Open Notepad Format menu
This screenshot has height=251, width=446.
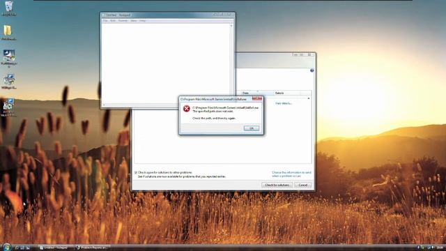tap(123, 21)
